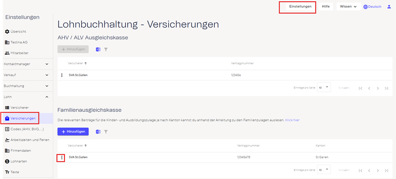
Task: Open entries per page dropdown in AHV table
Action: (x=324, y=87)
